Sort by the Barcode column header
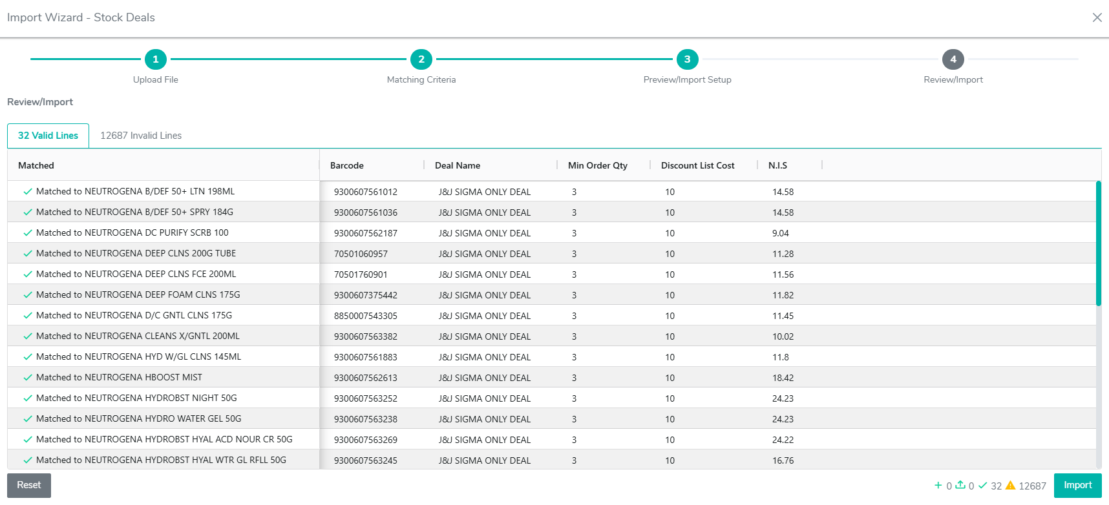1109x505 pixels. (x=347, y=165)
